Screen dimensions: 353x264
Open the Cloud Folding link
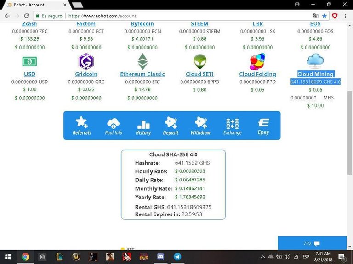click(x=257, y=74)
